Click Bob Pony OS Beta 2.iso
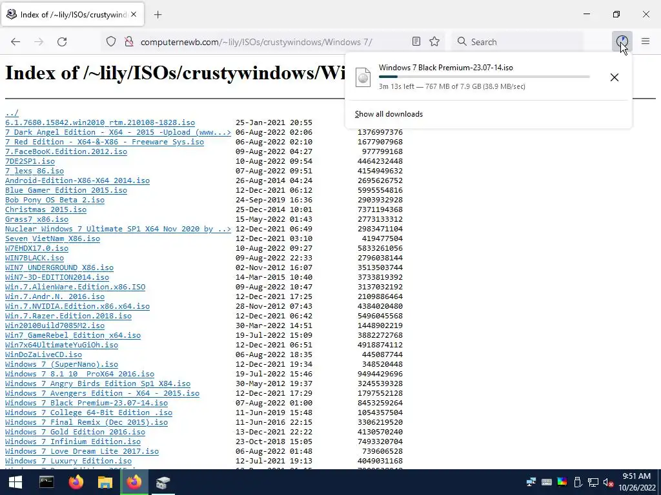Image resolution: width=661 pixels, height=495 pixels. click(55, 200)
